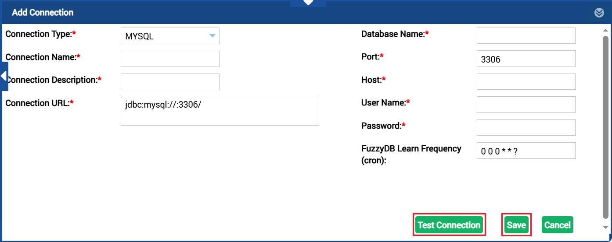Open the Connection Type MYSQL dropdown
Viewport: 612px width, 242px height.
coord(170,36)
